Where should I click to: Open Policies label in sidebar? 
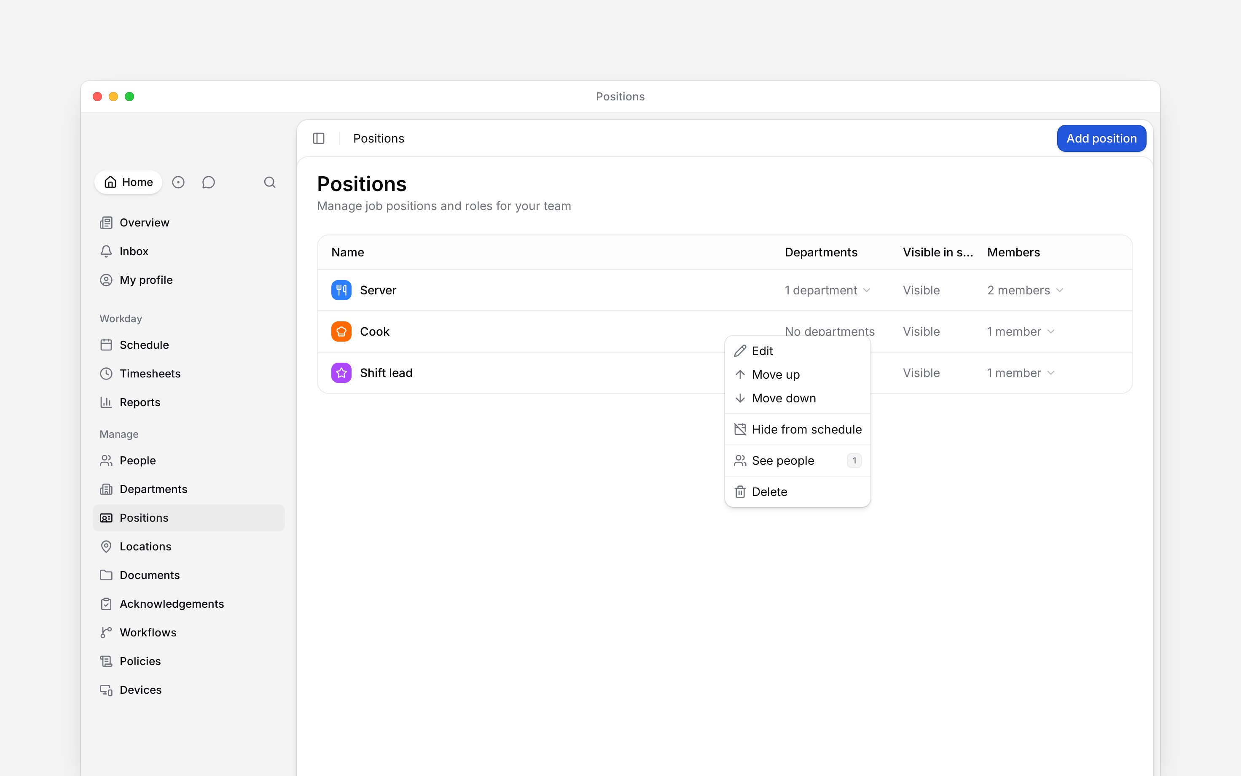pos(140,662)
